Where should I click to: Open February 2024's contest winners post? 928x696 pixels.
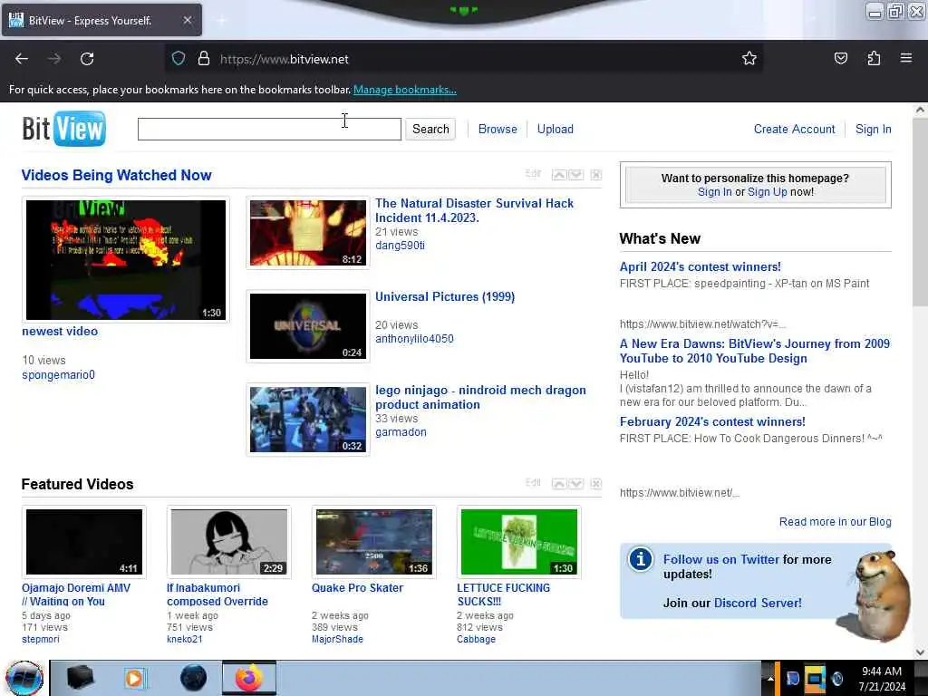pyautogui.click(x=712, y=422)
